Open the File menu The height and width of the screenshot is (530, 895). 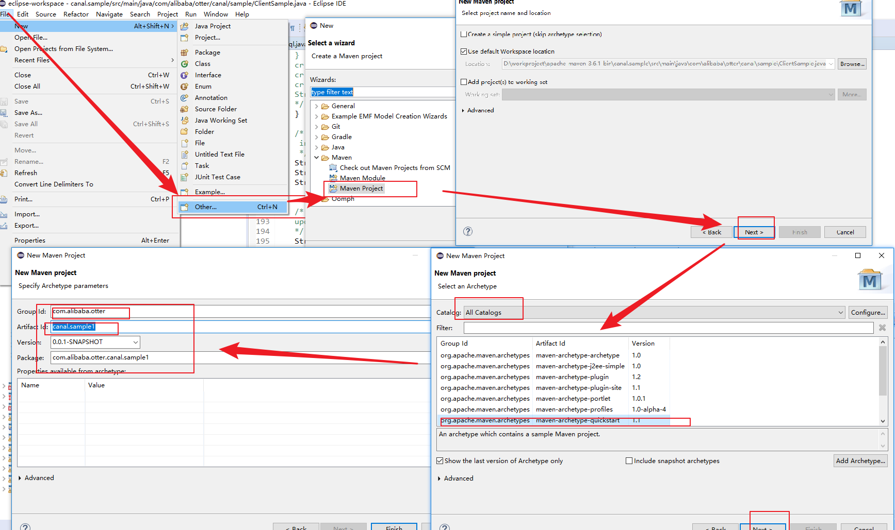pyautogui.click(x=5, y=14)
